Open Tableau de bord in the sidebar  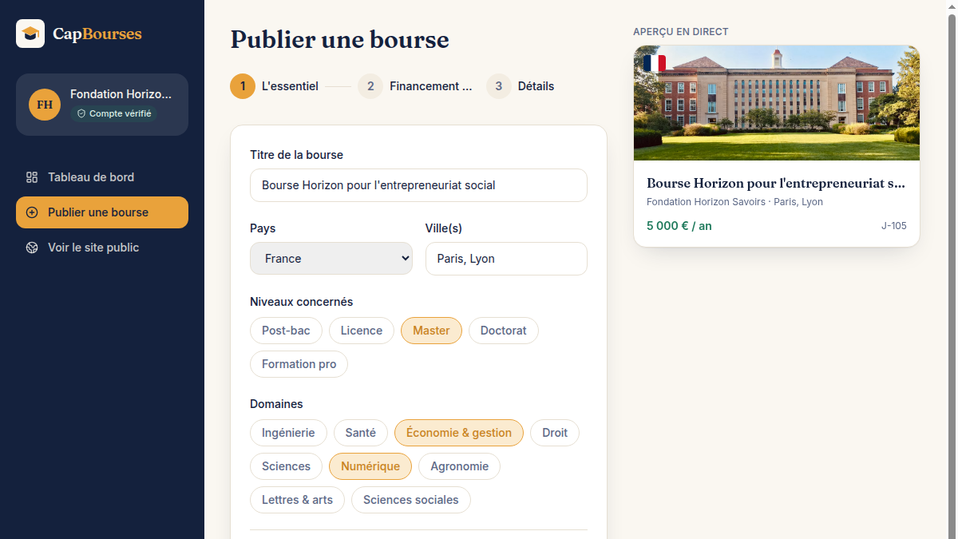[102, 177]
